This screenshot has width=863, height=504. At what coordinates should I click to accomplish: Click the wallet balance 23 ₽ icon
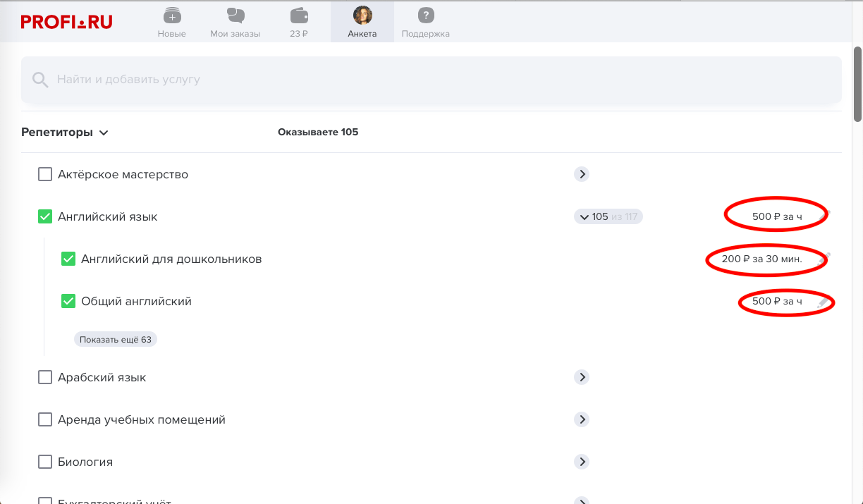pos(298,16)
